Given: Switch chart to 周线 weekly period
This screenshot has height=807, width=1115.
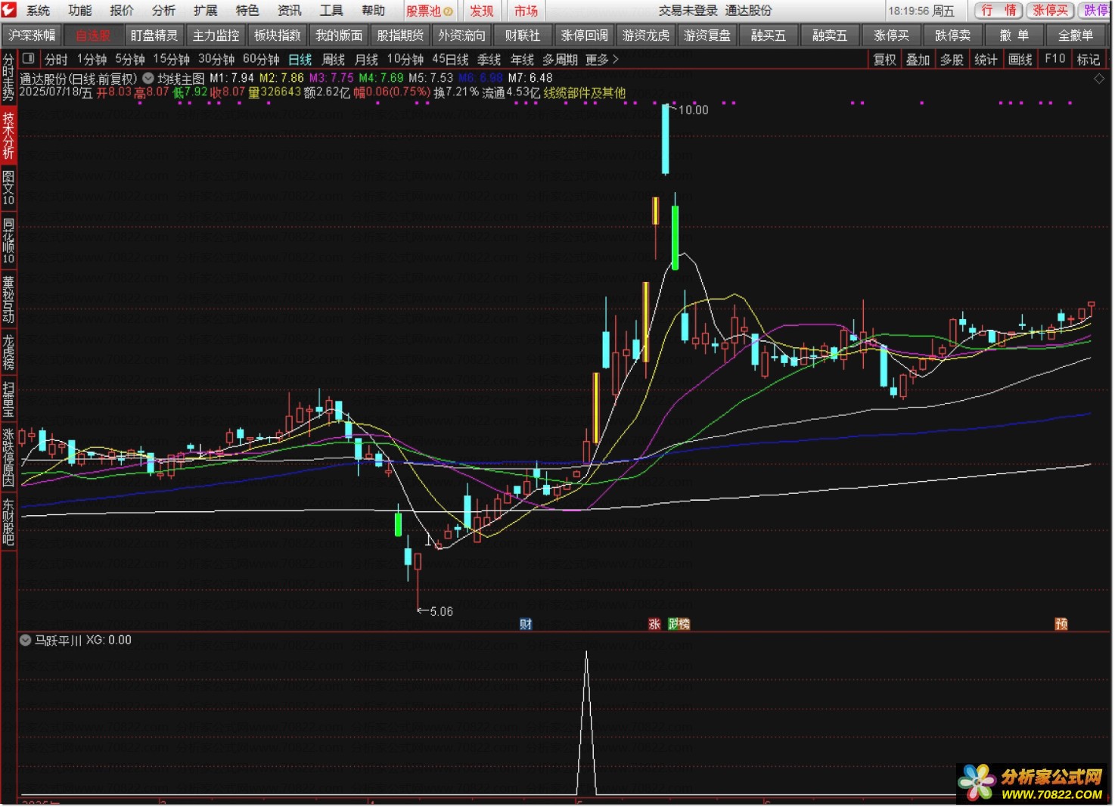Looking at the screenshot, I should click(334, 59).
